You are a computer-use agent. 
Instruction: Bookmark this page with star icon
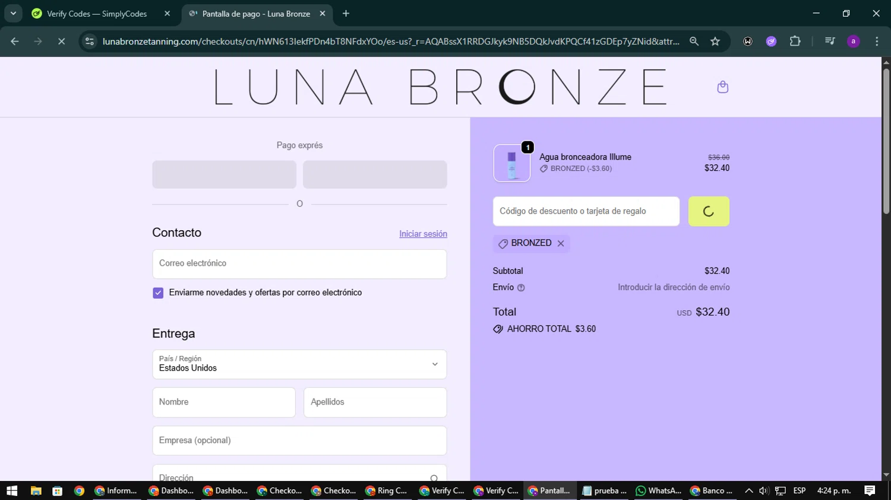(715, 41)
